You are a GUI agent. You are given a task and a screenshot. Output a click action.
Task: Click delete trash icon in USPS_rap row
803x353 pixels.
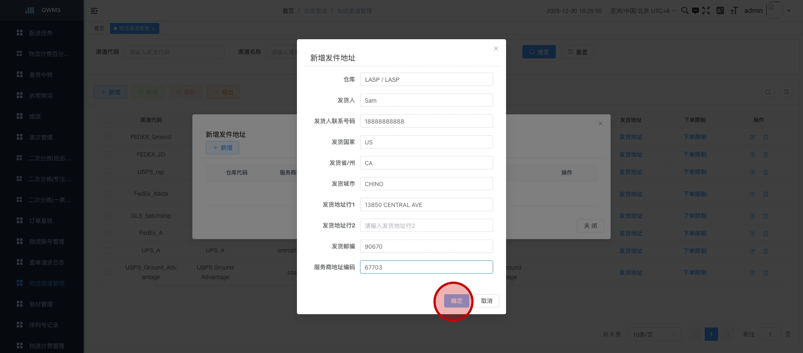pyautogui.click(x=766, y=172)
